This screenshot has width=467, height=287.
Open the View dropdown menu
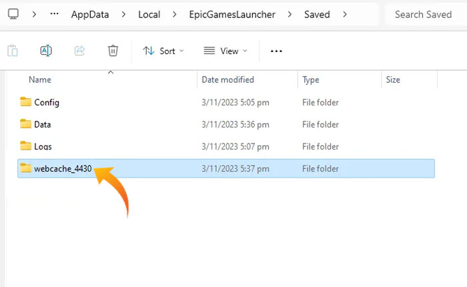point(225,51)
